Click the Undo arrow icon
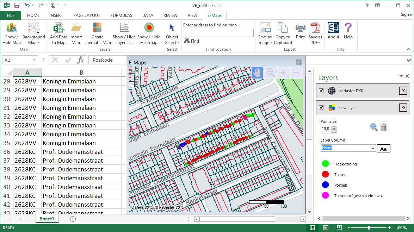This screenshot has width=414, height=232. click(27, 5)
